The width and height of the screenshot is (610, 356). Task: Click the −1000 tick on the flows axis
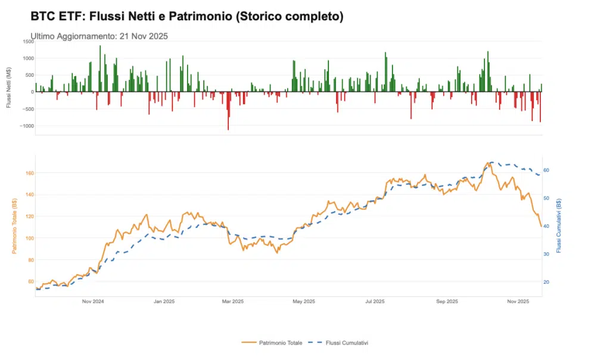point(25,126)
